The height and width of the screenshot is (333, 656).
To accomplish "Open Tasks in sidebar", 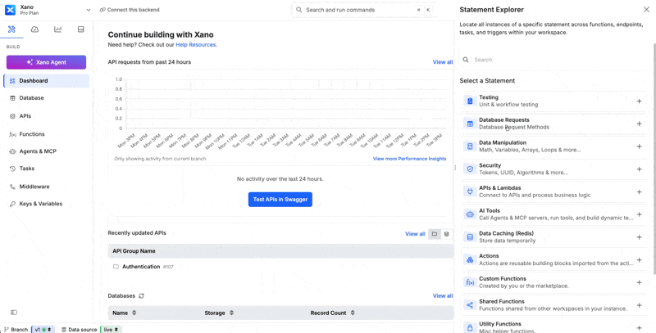I will point(46,169).
